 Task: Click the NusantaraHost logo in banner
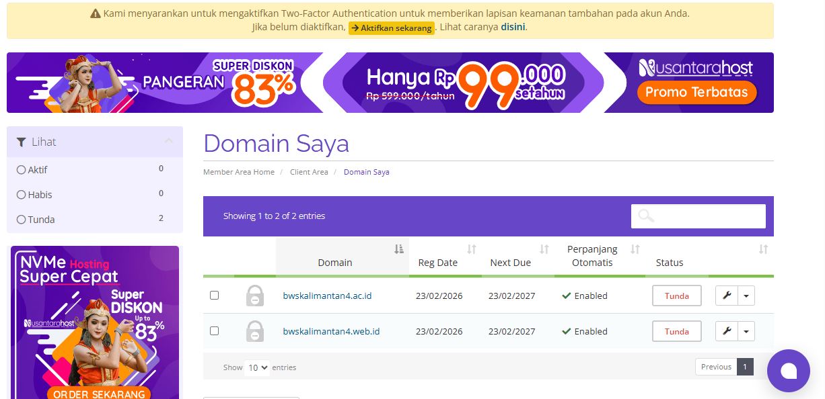click(696, 68)
